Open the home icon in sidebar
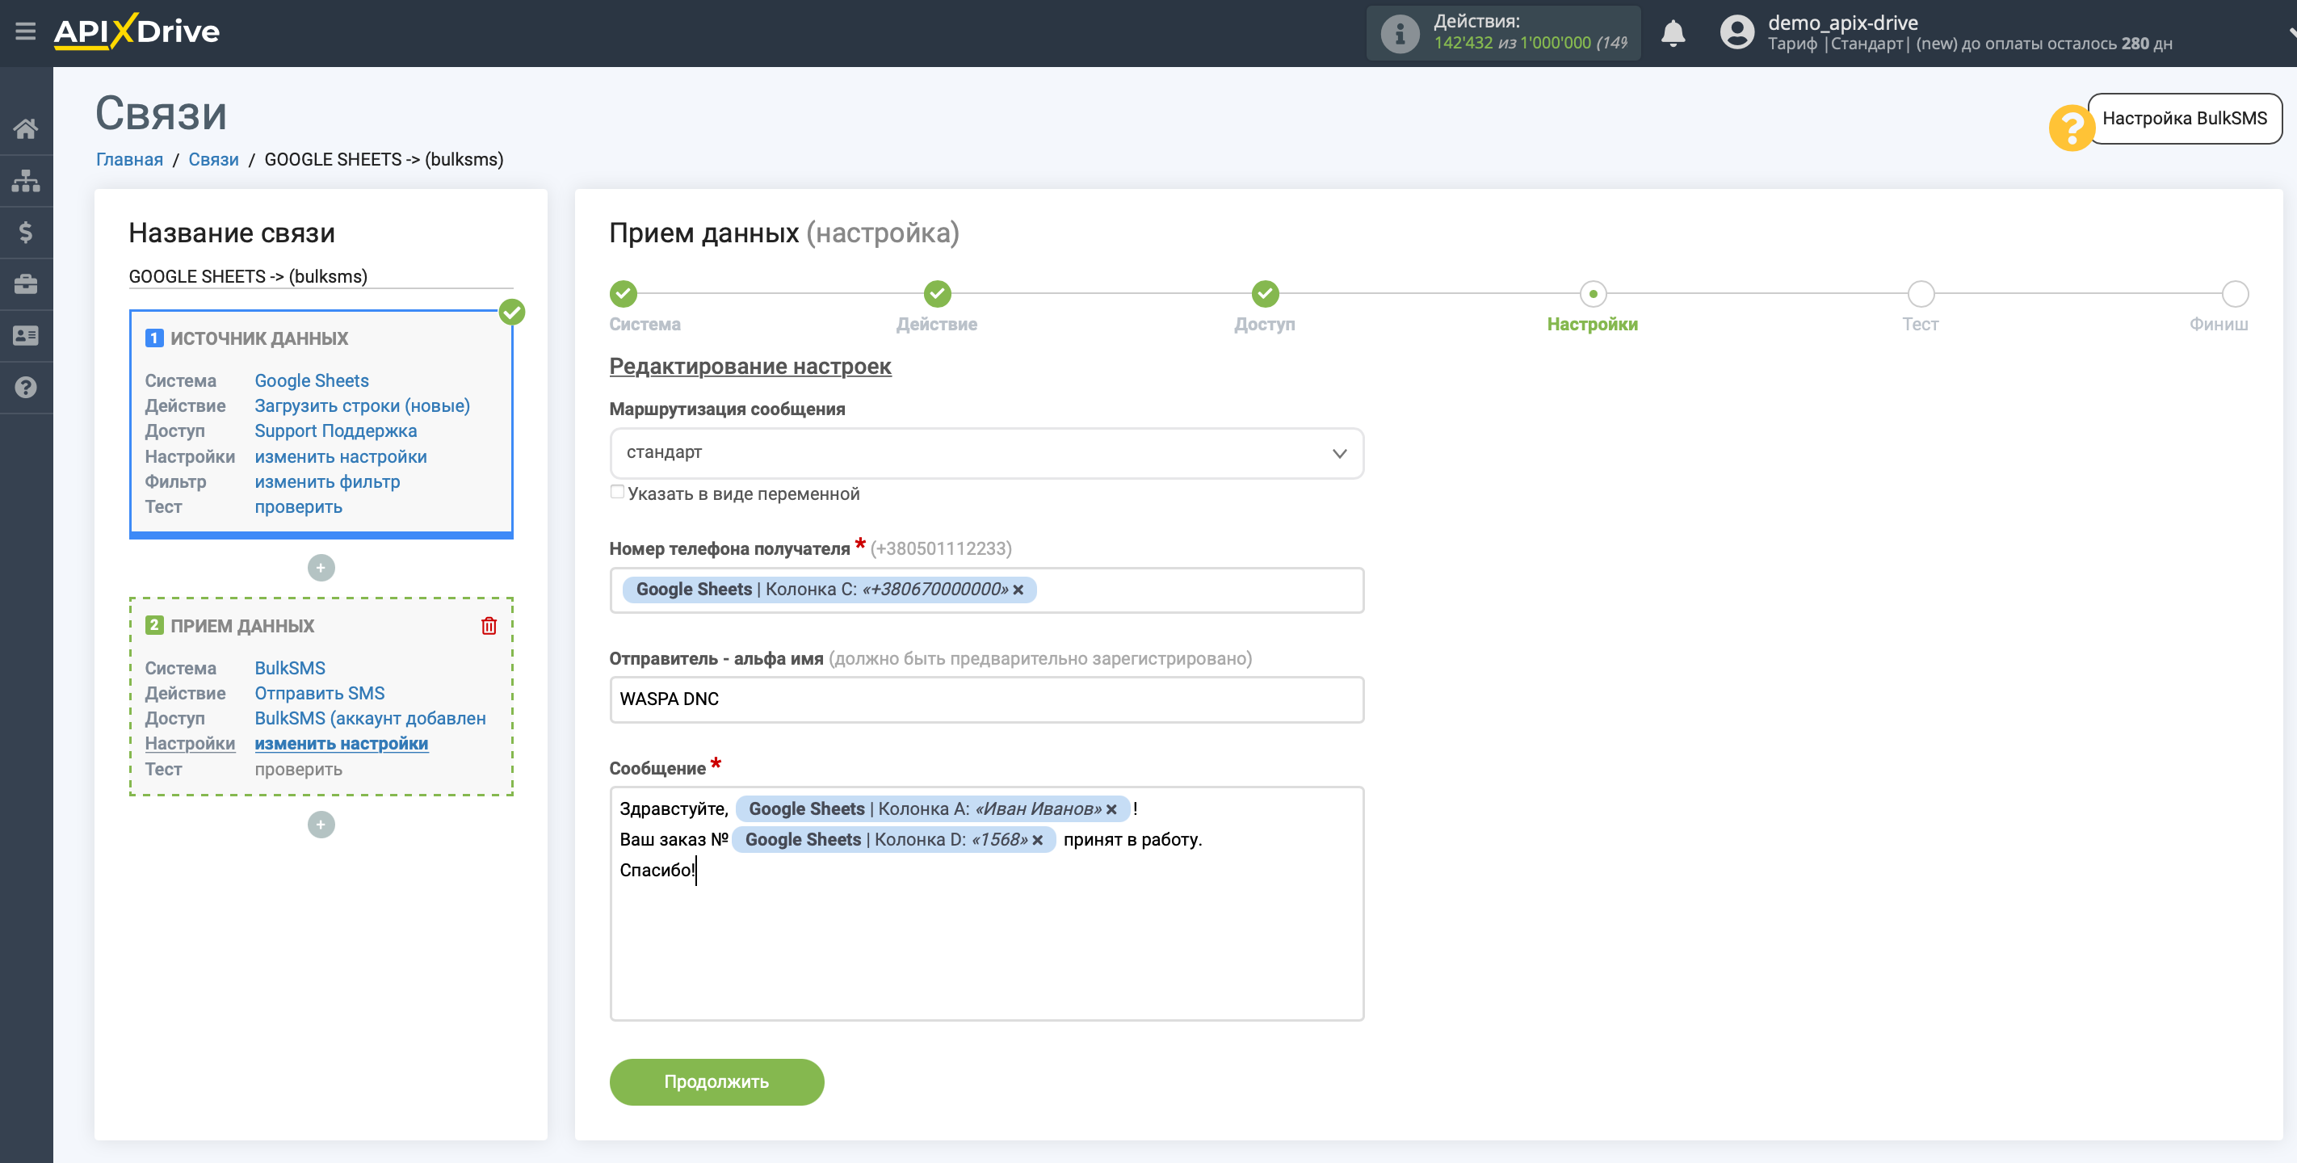The width and height of the screenshot is (2297, 1163). point(26,129)
